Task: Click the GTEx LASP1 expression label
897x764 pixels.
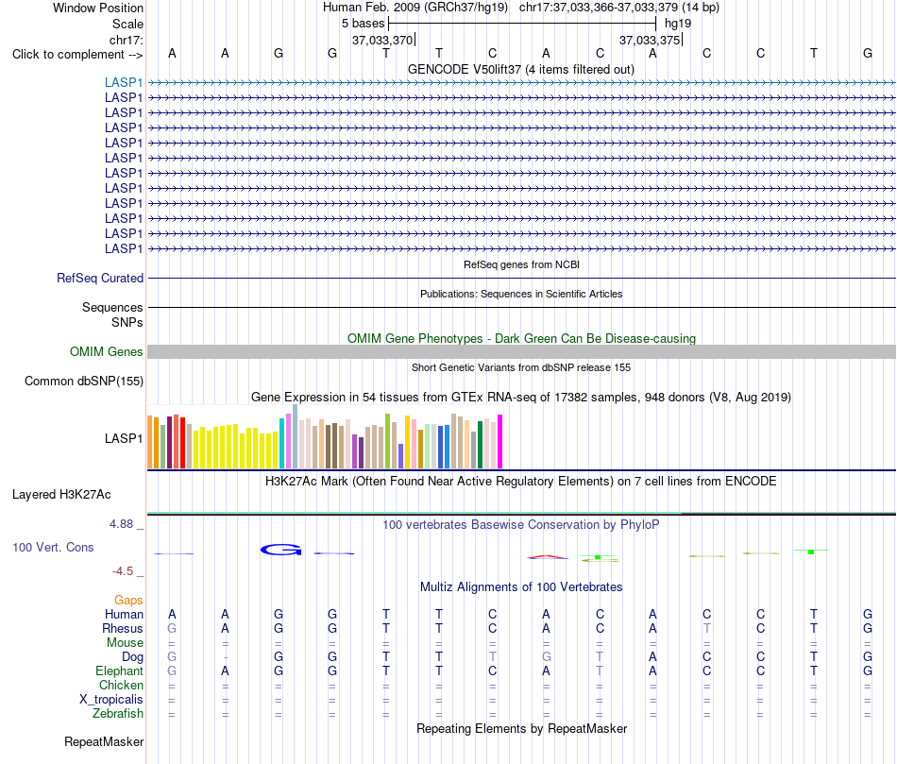Action: pos(124,438)
